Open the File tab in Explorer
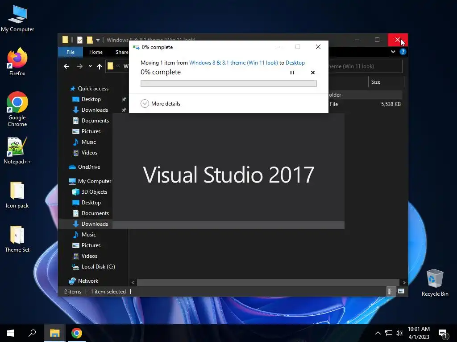Viewport: 457px width, 342px height. pyautogui.click(x=71, y=52)
